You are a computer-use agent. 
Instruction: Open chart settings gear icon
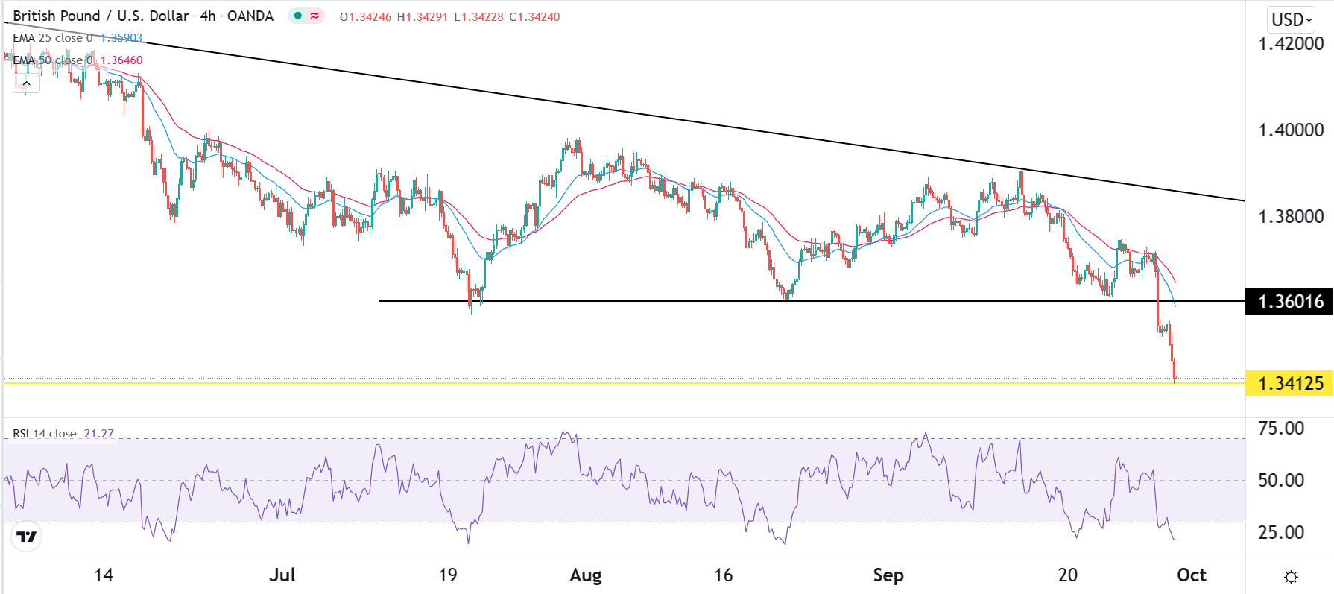point(1292,577)
